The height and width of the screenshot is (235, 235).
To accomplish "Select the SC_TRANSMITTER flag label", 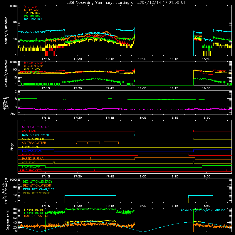I will pyautogui.click(x=34, y=143).
